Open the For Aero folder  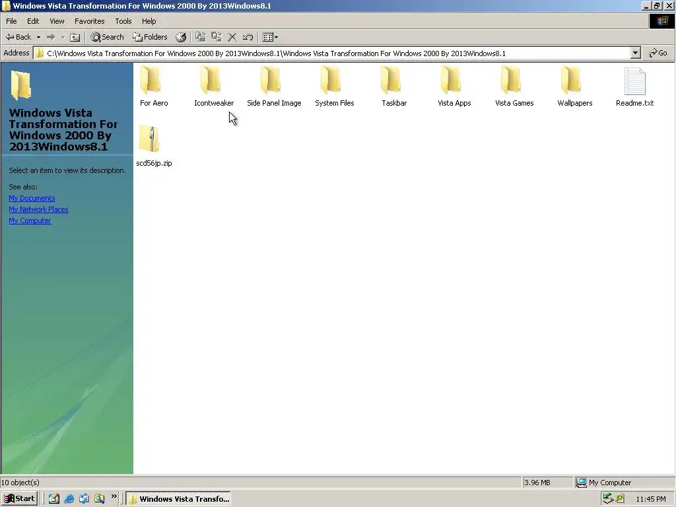pos(153,86)
